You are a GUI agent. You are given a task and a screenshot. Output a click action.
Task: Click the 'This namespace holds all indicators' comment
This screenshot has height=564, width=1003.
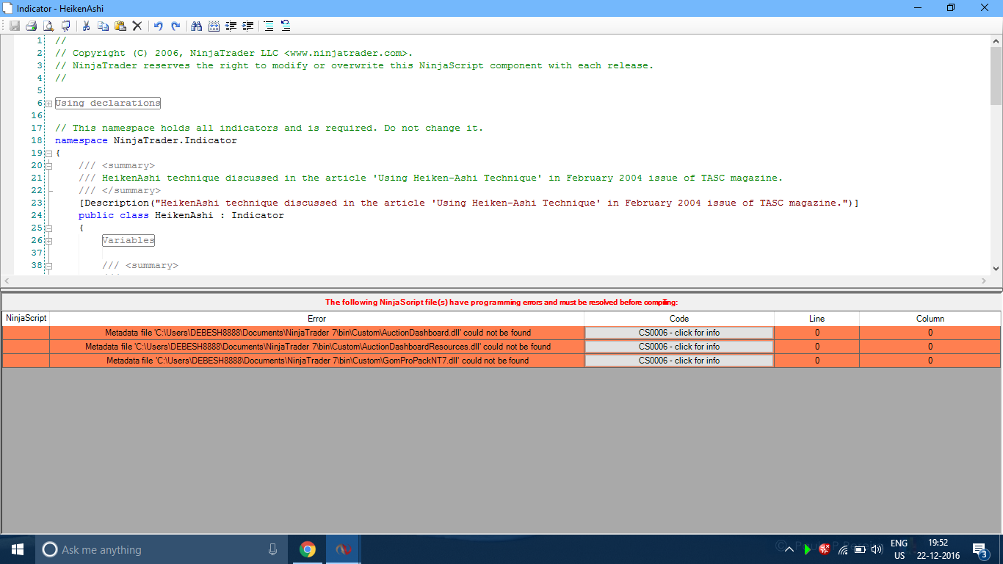(269, 128)
